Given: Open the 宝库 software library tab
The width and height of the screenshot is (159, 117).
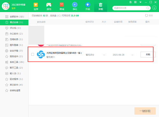Looking at the screenshot, I should 36,6.
